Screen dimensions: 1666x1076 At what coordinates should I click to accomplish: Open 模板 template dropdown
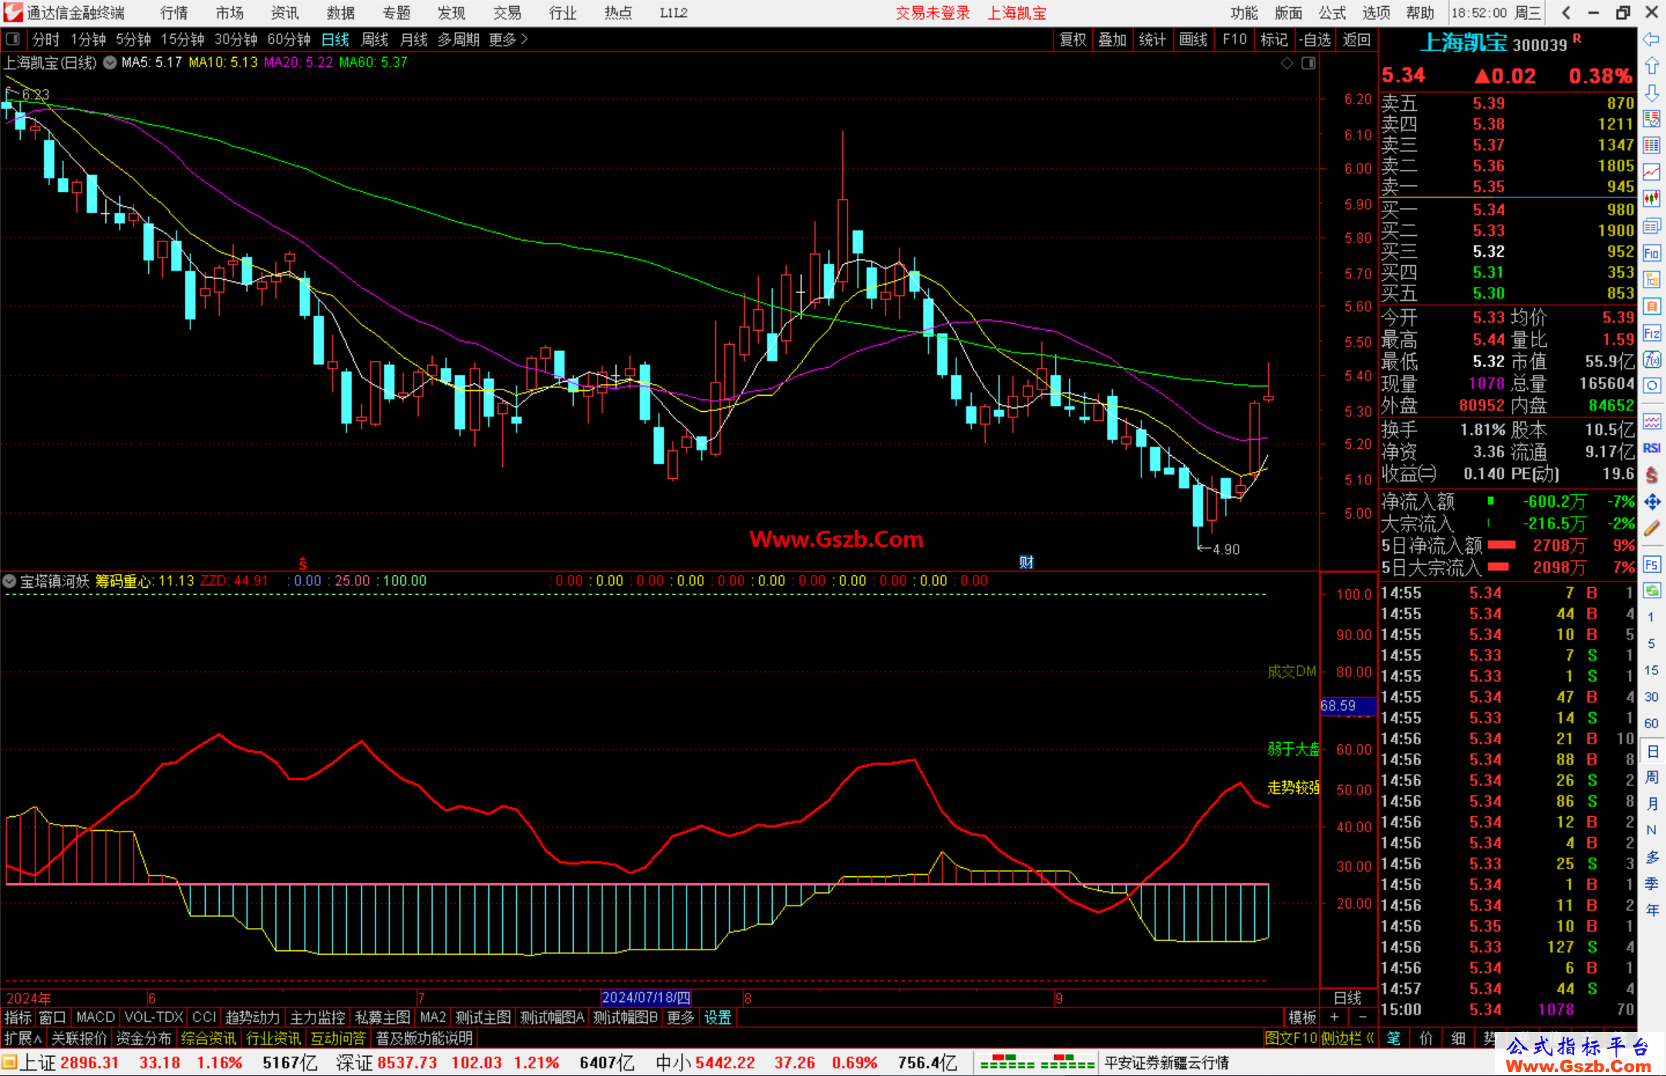click(1302, 1017)
